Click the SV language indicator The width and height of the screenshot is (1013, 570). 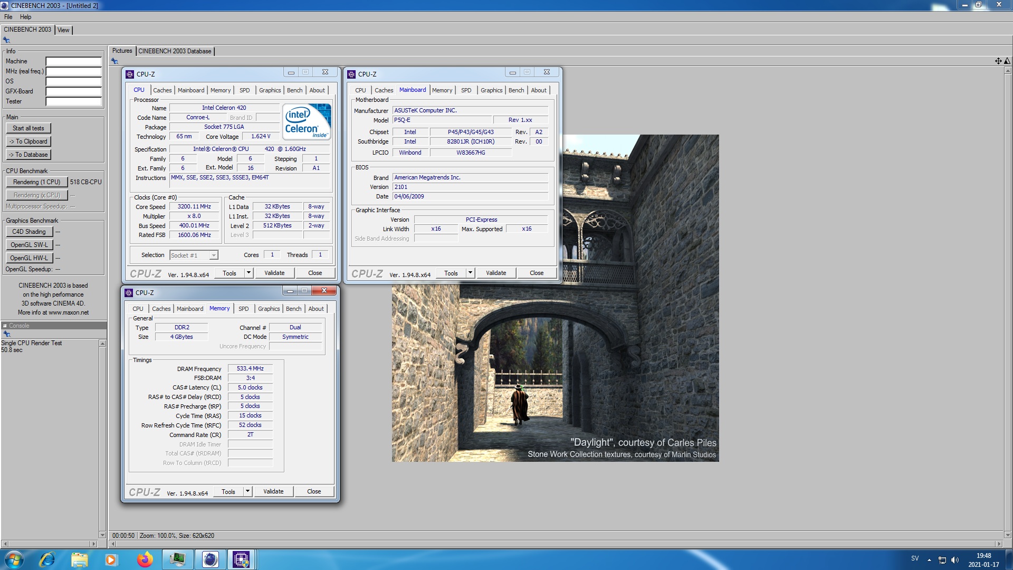(915, 558)
